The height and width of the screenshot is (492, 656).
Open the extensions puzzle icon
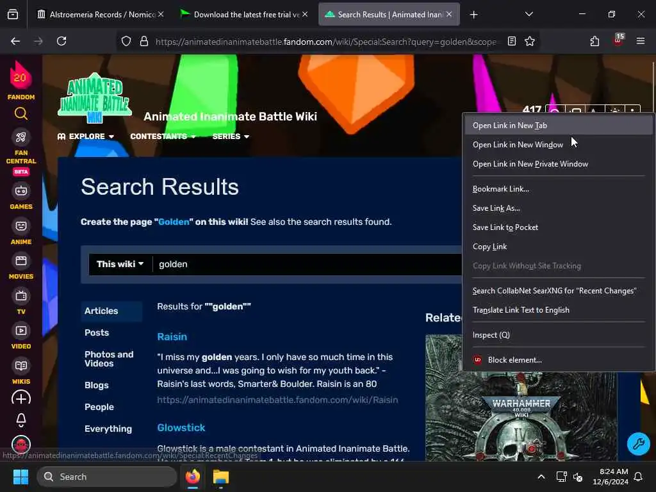(594, 41)
